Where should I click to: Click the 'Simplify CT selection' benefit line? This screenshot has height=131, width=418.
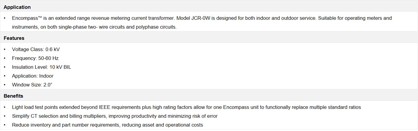[x=115, y=116]
